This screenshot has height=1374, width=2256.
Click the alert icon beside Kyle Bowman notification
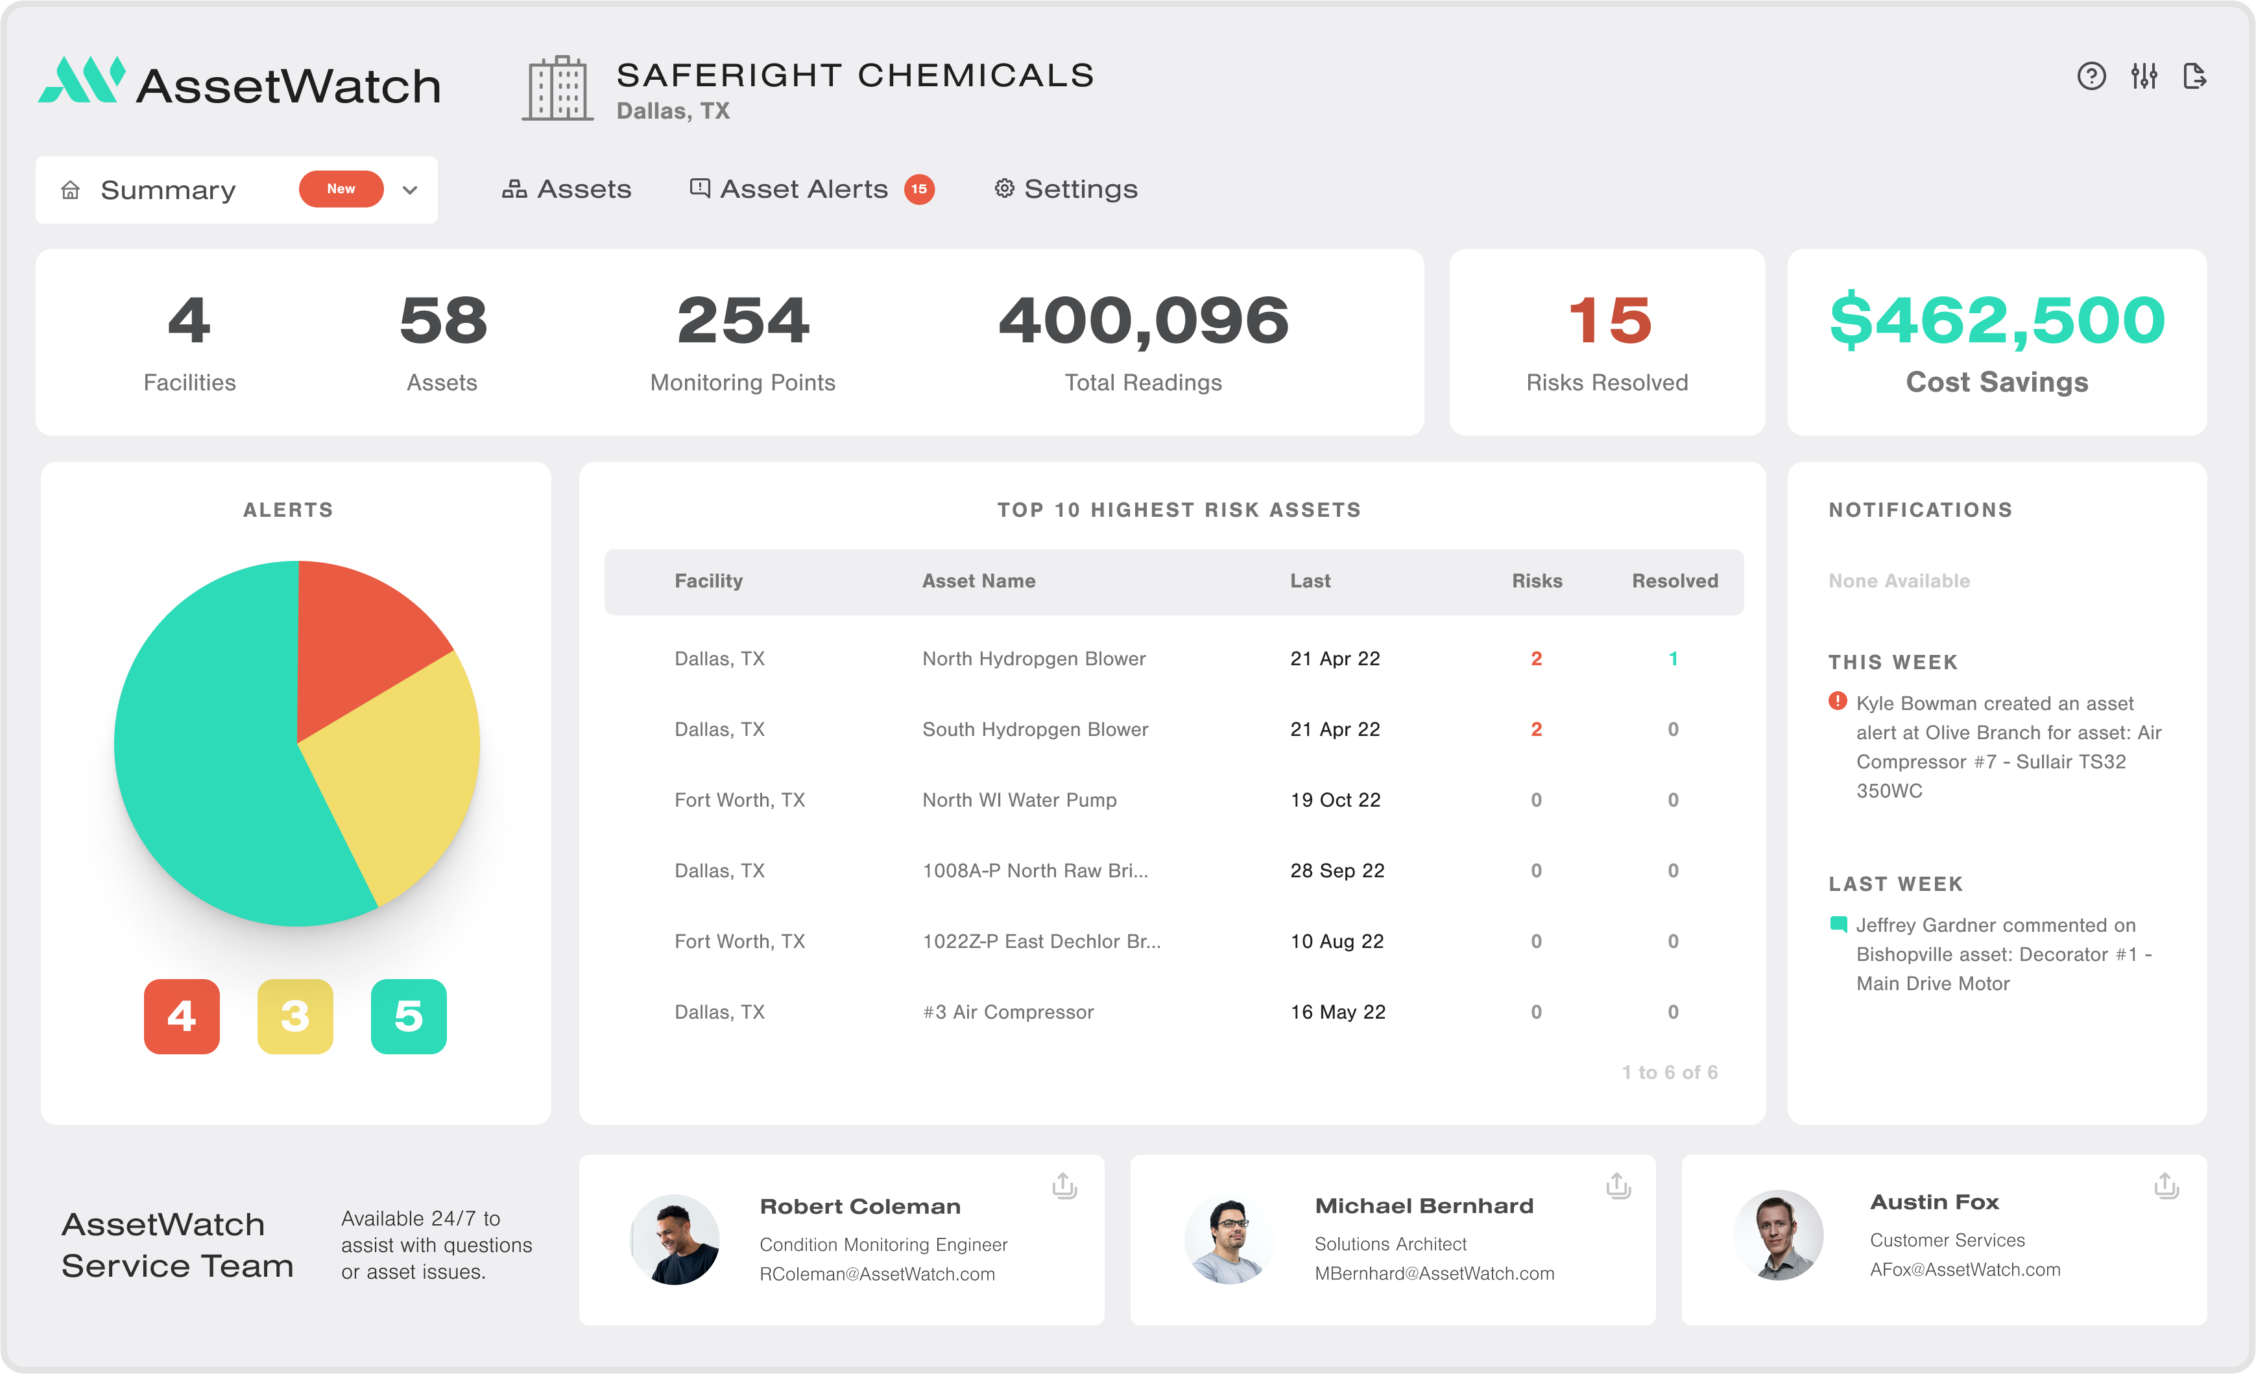[x=1838, y=703]
